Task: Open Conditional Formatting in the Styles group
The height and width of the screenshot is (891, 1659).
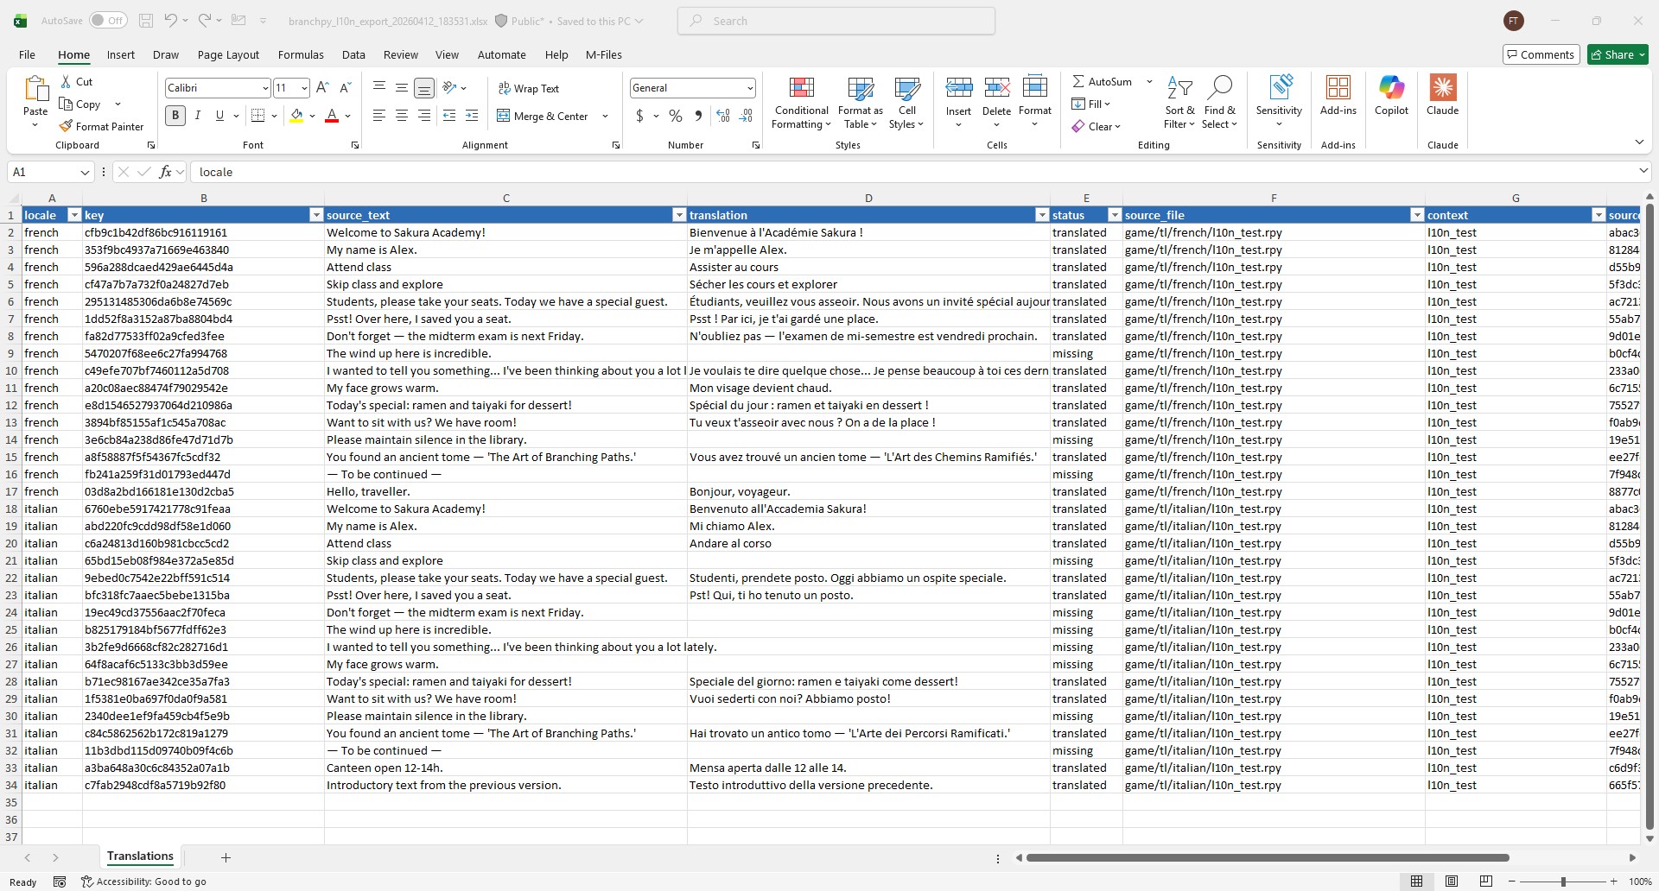Action: click(x=801, y=104)
